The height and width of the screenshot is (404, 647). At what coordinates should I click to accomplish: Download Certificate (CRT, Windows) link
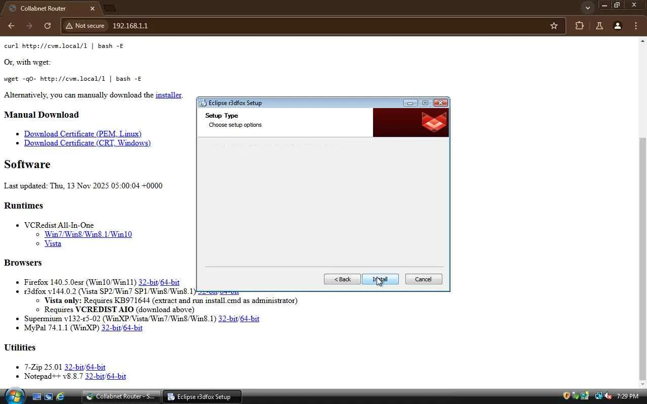click(x=87, y=143)
